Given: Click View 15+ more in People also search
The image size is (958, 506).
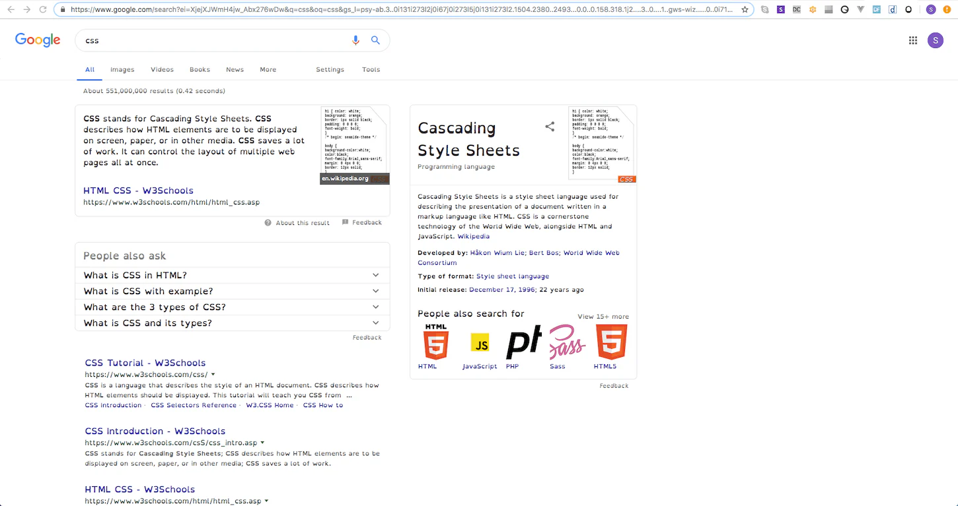Looking at the screenshot, I should [x=603, y=316].
